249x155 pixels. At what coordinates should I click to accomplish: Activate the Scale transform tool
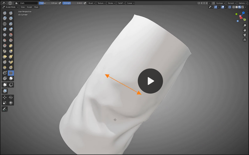5,103
